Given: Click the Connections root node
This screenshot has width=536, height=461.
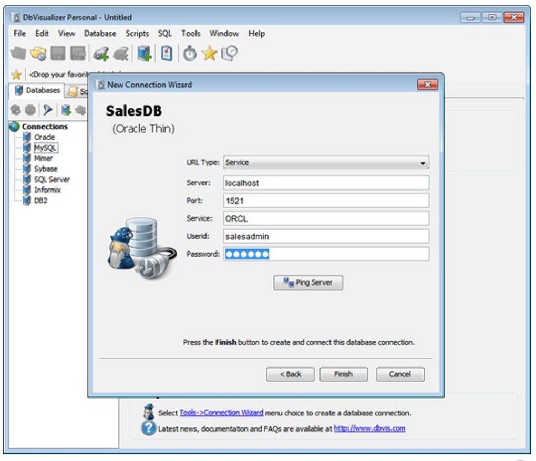Looking at the screenshot, I should (x=44, y=127).
